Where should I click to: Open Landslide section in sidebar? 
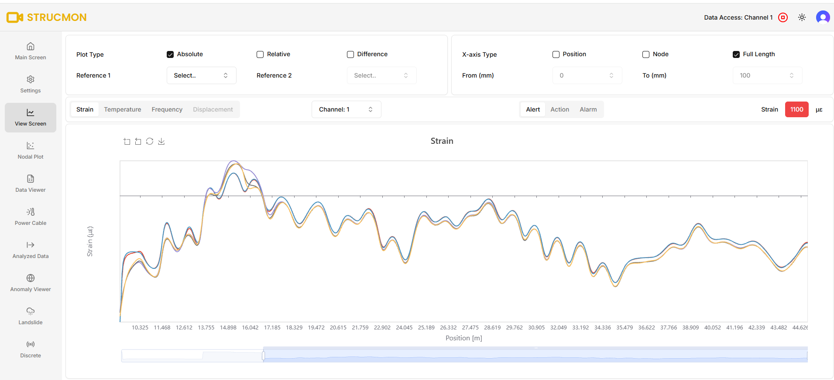31,316
